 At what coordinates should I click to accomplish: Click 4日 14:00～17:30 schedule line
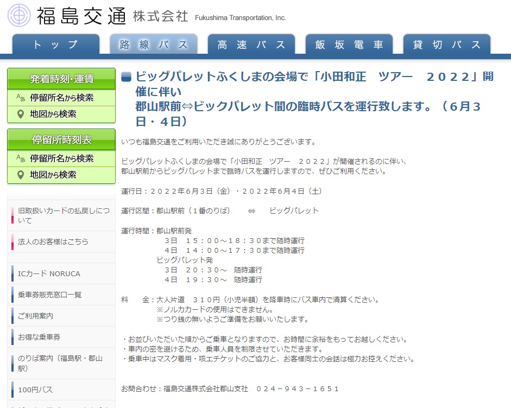click(235, 251)
